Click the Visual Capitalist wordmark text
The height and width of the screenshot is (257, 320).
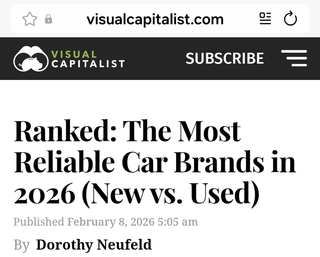click(x=88, y=59)
